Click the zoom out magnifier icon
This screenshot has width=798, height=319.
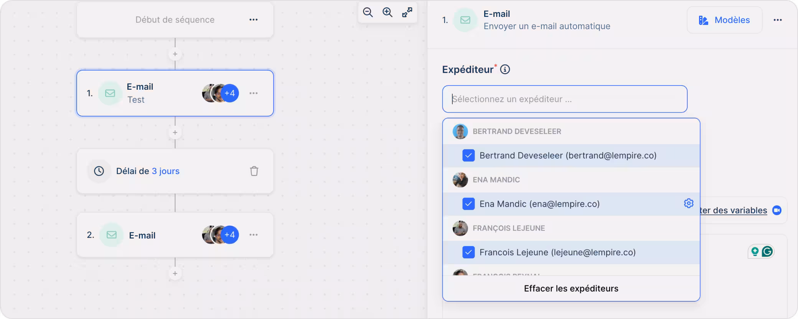(x=368, y=13)
